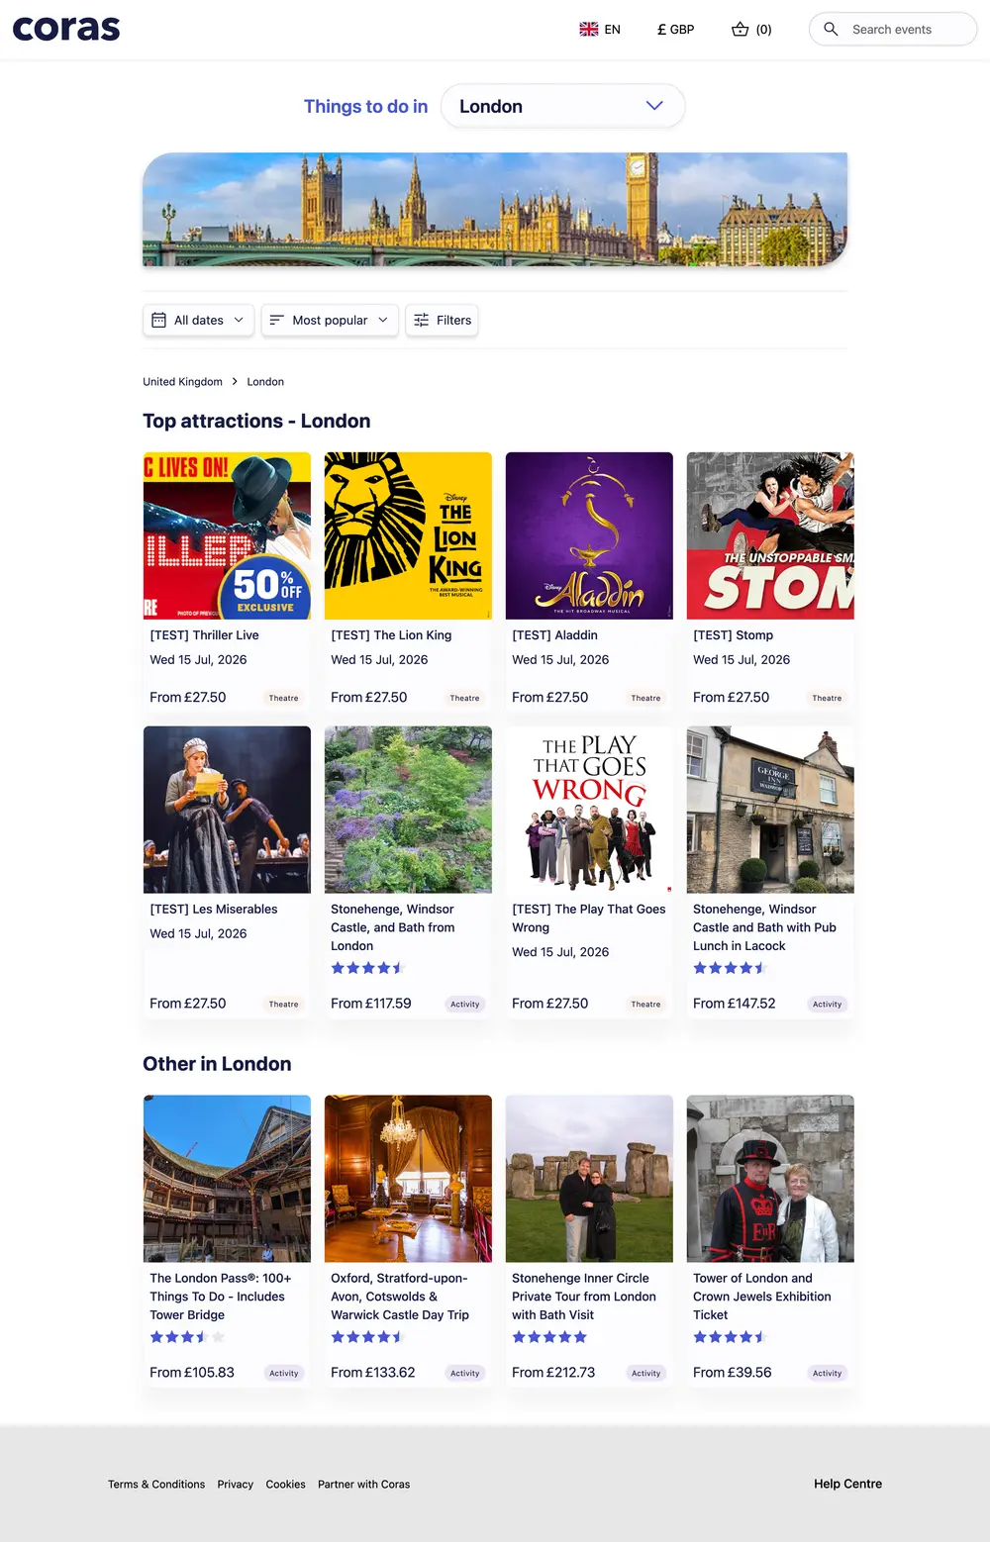This screenshot has height=1542, width=990.
Task: Open the George Inn pub photo
Action: pos(770,810)
